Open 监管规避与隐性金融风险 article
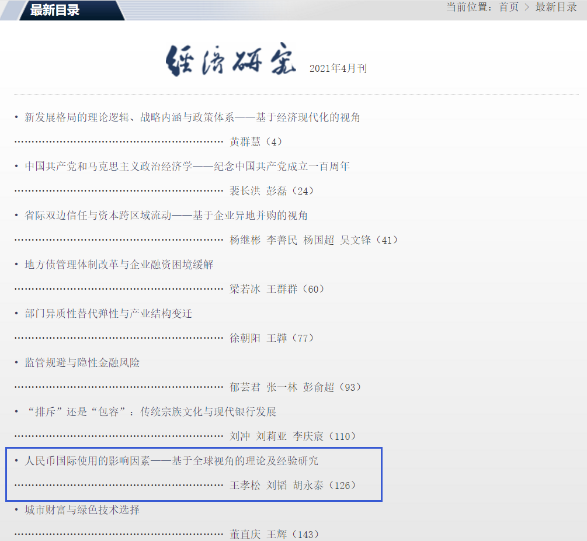Screen dimensions: 587x541 point(82,363)
